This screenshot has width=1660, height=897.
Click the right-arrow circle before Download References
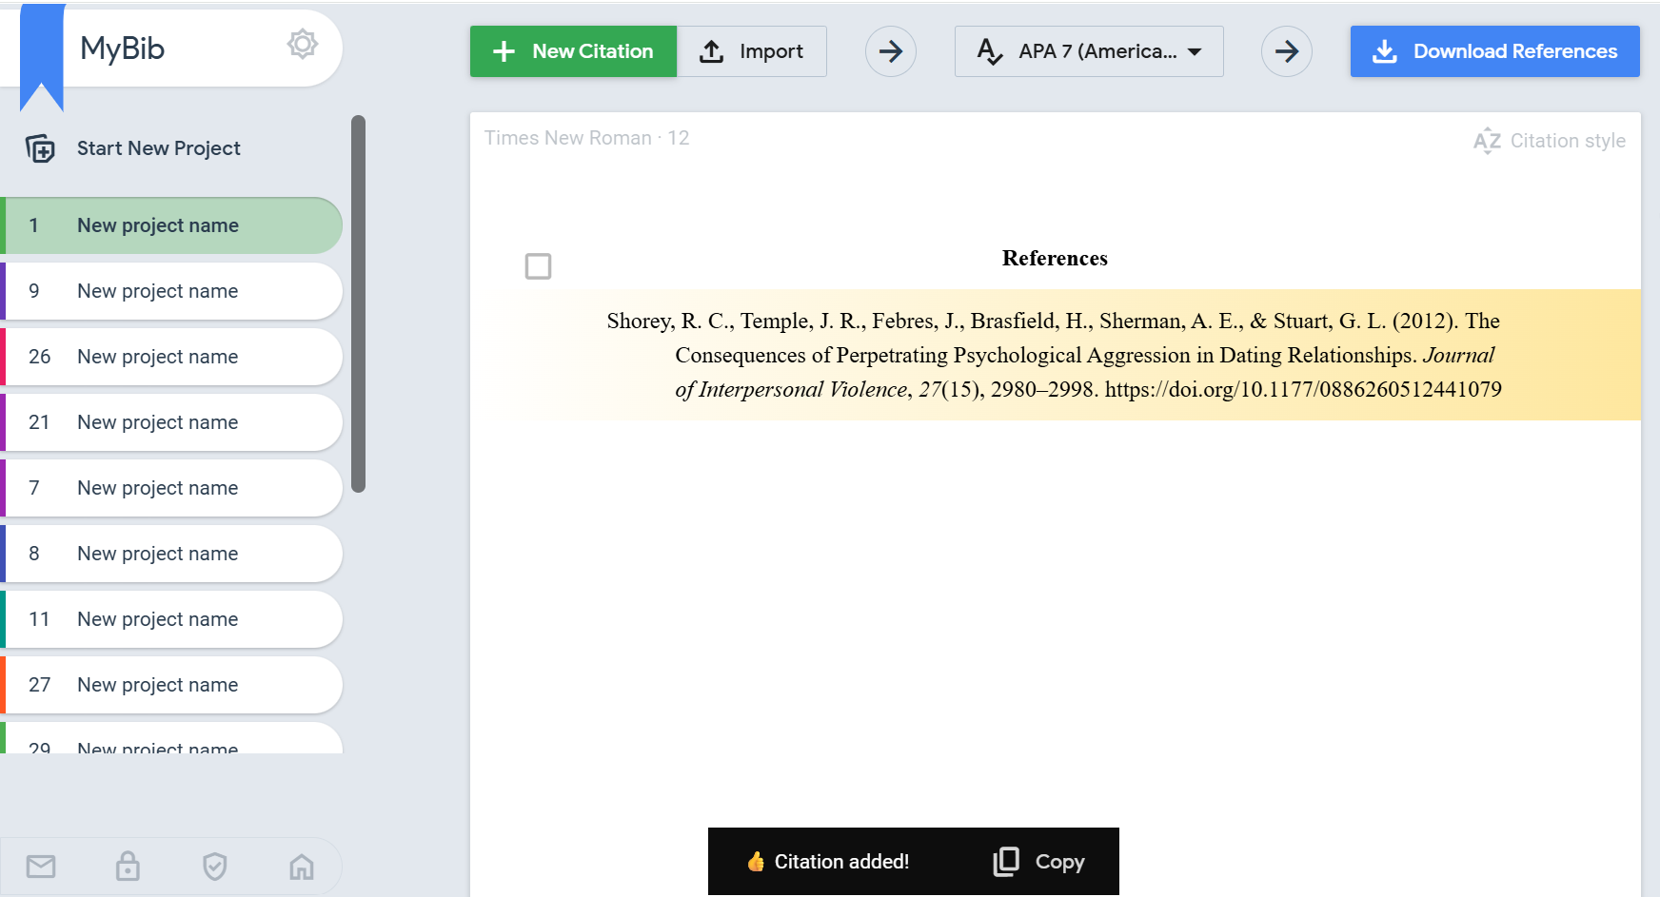pyautogui.click(x=1286, y=51)
